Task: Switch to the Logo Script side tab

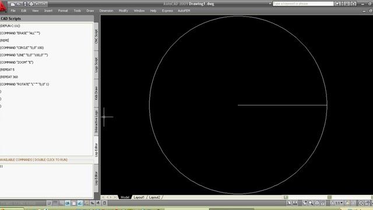Action: (96, 65)
